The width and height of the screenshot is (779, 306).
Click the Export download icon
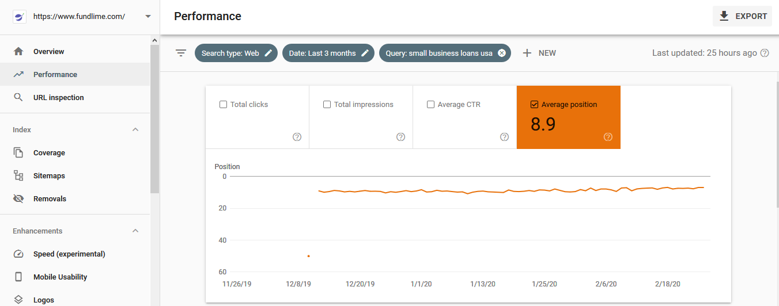pos(724,16)
